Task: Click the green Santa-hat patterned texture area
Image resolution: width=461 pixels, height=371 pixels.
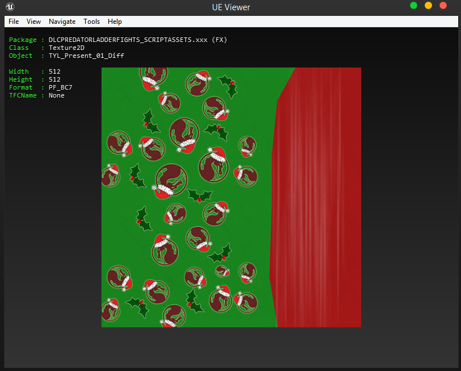Action: click(187, 199)
